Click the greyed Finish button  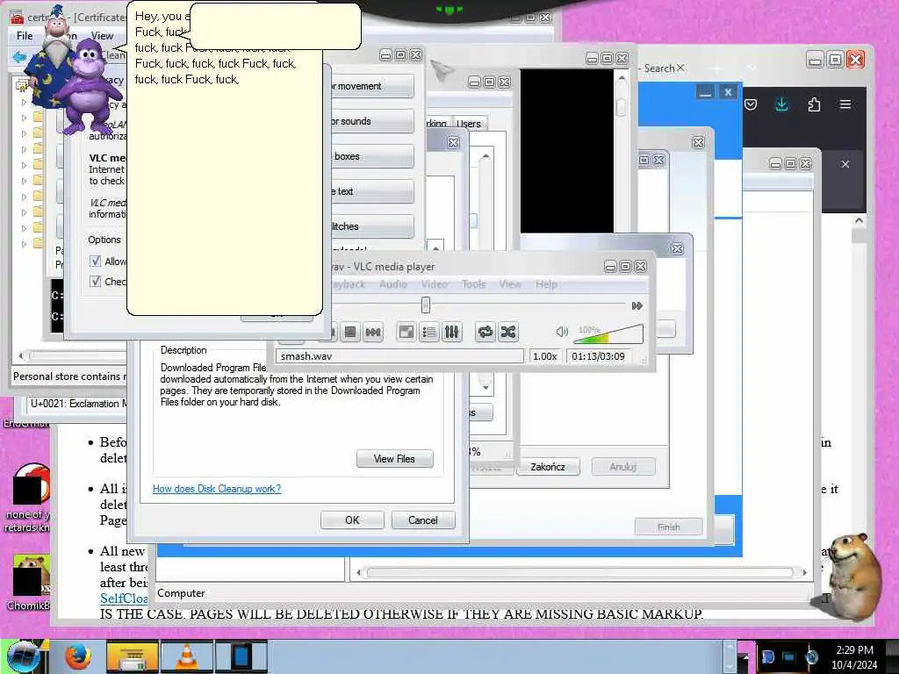tap(668, 527)
